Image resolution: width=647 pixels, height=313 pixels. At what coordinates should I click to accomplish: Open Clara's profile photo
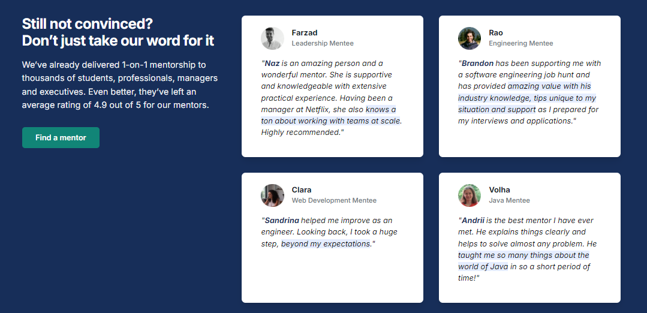point(272,195)
